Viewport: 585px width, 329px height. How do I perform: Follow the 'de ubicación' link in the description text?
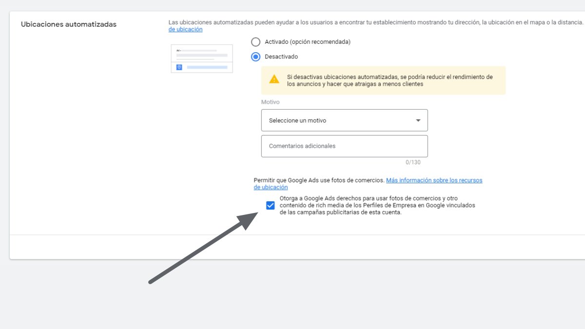[x=184, y=29]
